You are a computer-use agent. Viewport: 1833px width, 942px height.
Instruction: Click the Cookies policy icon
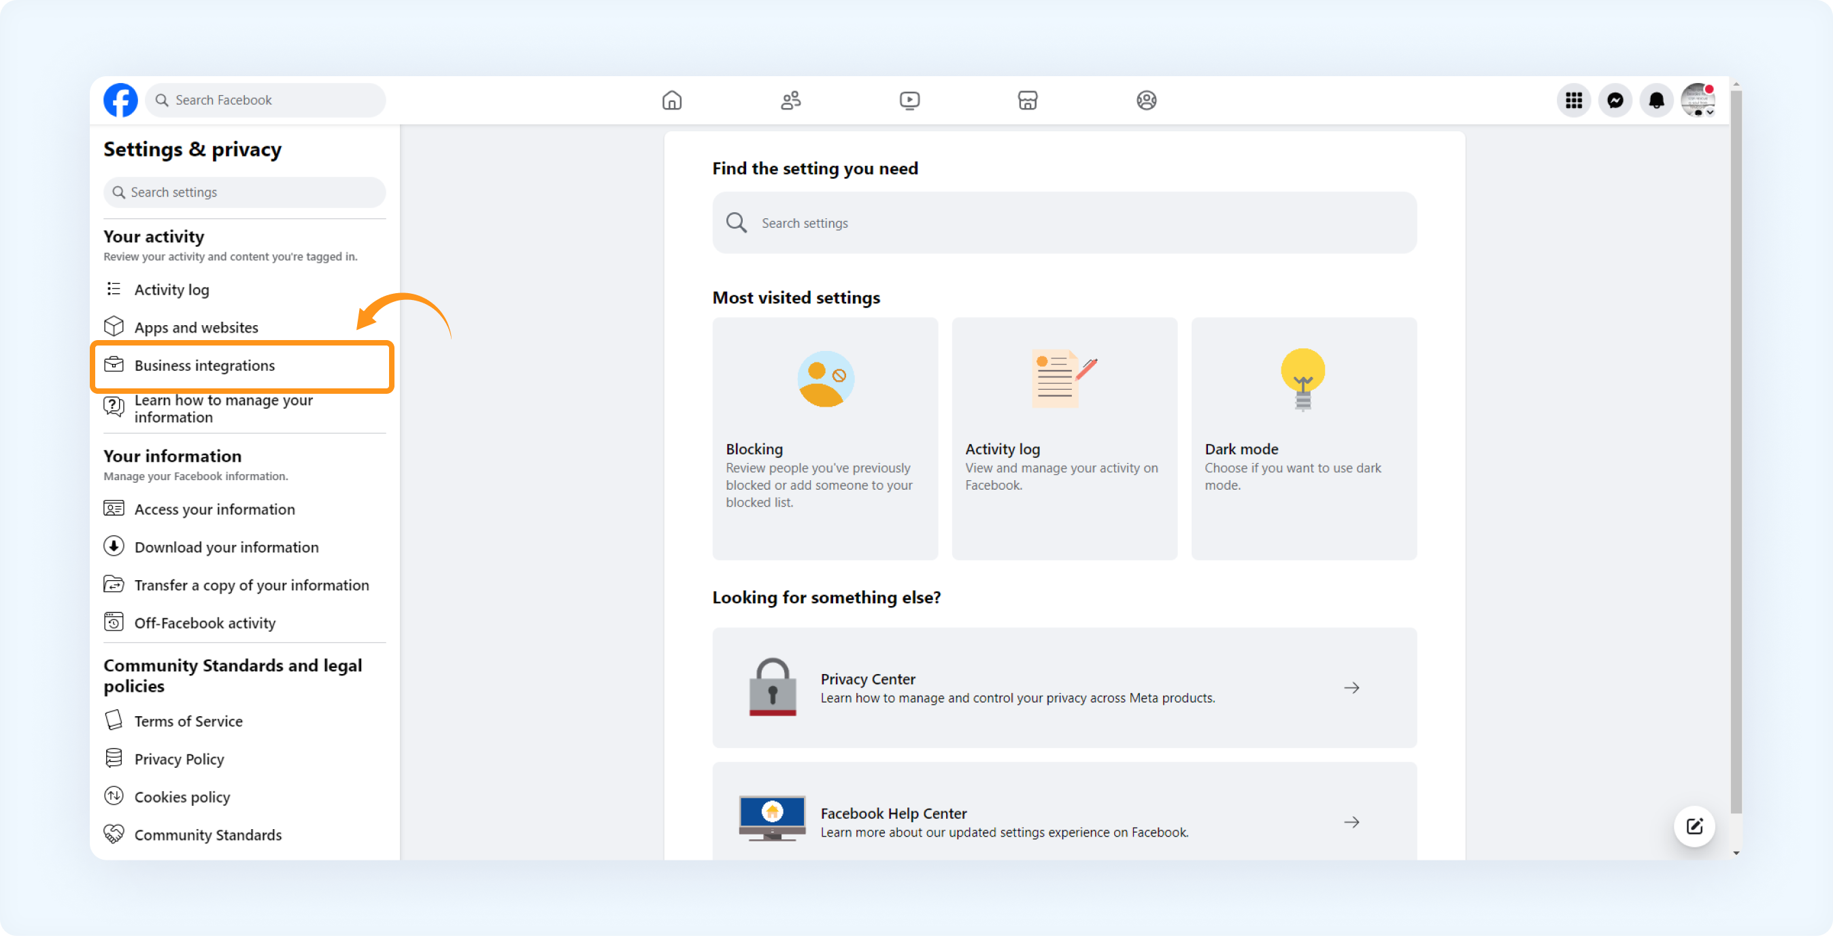click(114, 796)
